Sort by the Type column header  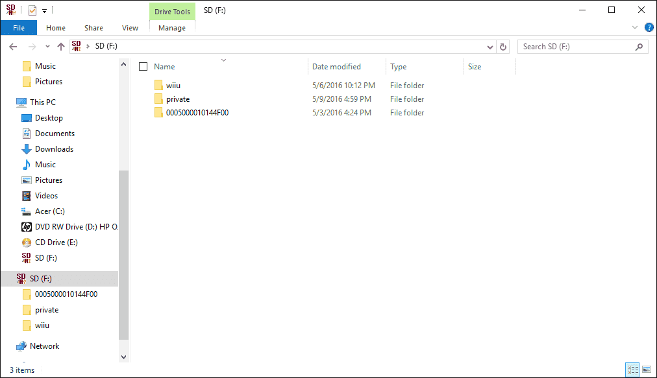399,67
